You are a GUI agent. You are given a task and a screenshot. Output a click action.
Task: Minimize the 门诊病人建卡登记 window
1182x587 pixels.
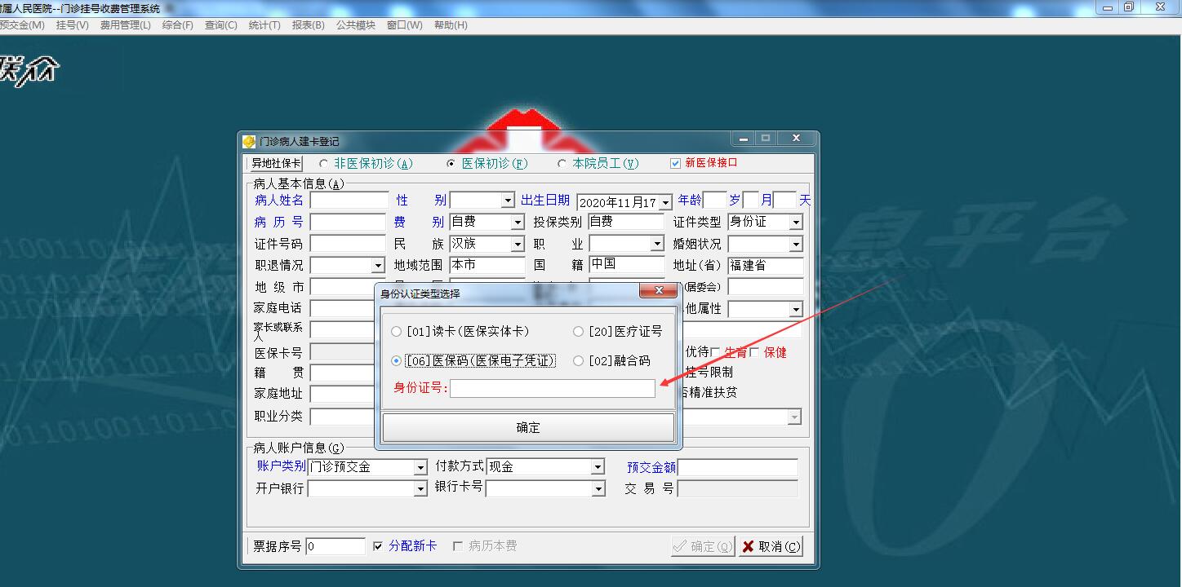coord(742,139)
